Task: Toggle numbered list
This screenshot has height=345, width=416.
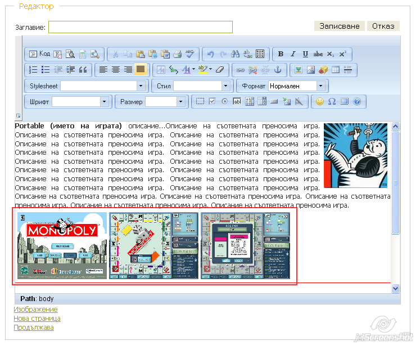Action: [33, 70]
